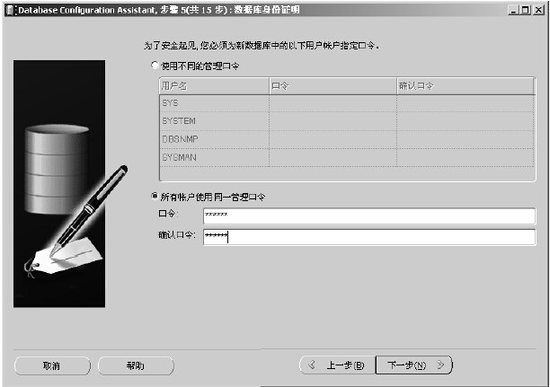
Task: Click the 口令 column header in table
Action: tap(333, 86)
